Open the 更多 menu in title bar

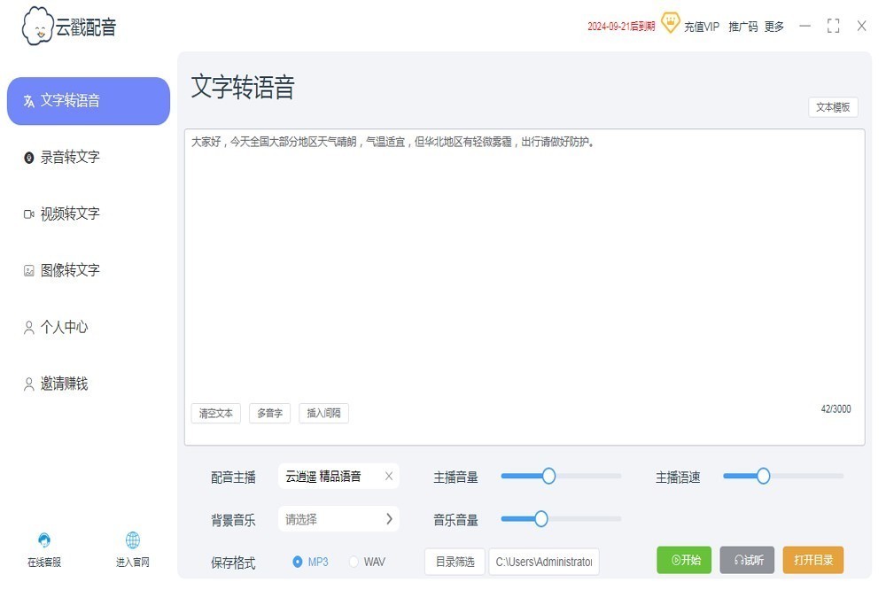[x=774, y=27]
